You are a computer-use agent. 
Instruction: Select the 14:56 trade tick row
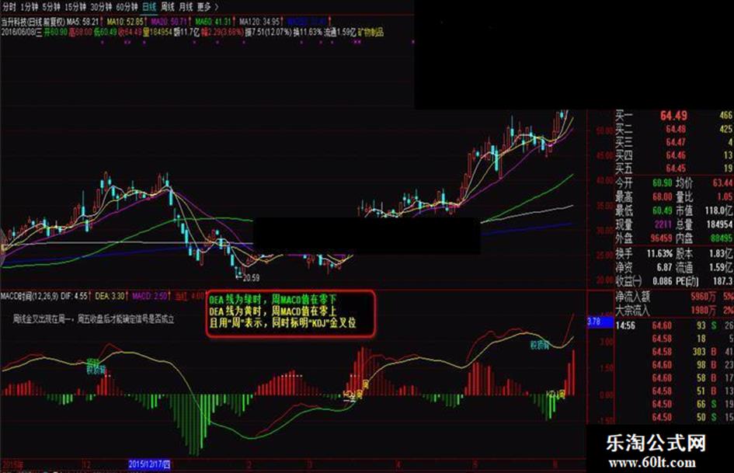(x=674, y=325)
